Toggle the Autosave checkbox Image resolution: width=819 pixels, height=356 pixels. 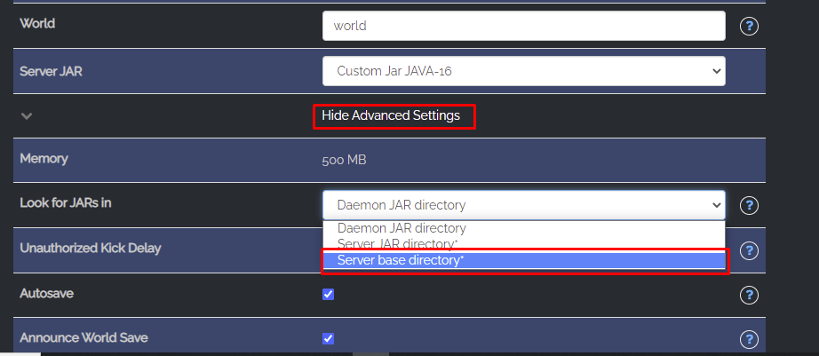tap(329, 294)
